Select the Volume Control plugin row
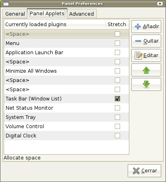This screenshot has width=166, height=182. (66, 127)
